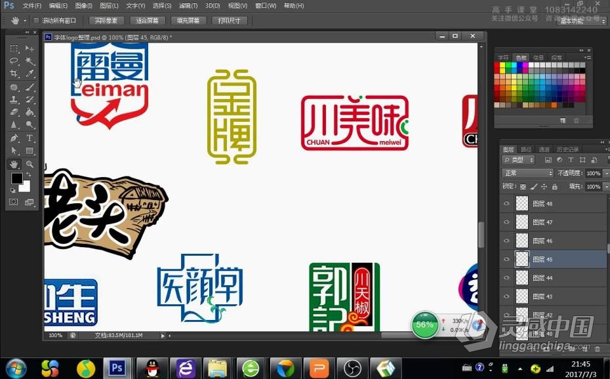The height and width of the screenshot is (379, 610).
Task: Toggle visibility of 图层 44
Action: tap(506, 277)
